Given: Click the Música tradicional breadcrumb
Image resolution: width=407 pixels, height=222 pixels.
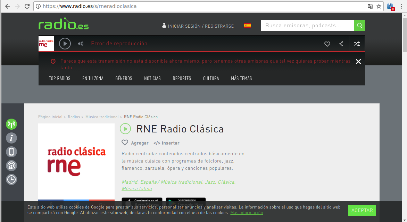Looking at the screenshot, I should (102, 117).
